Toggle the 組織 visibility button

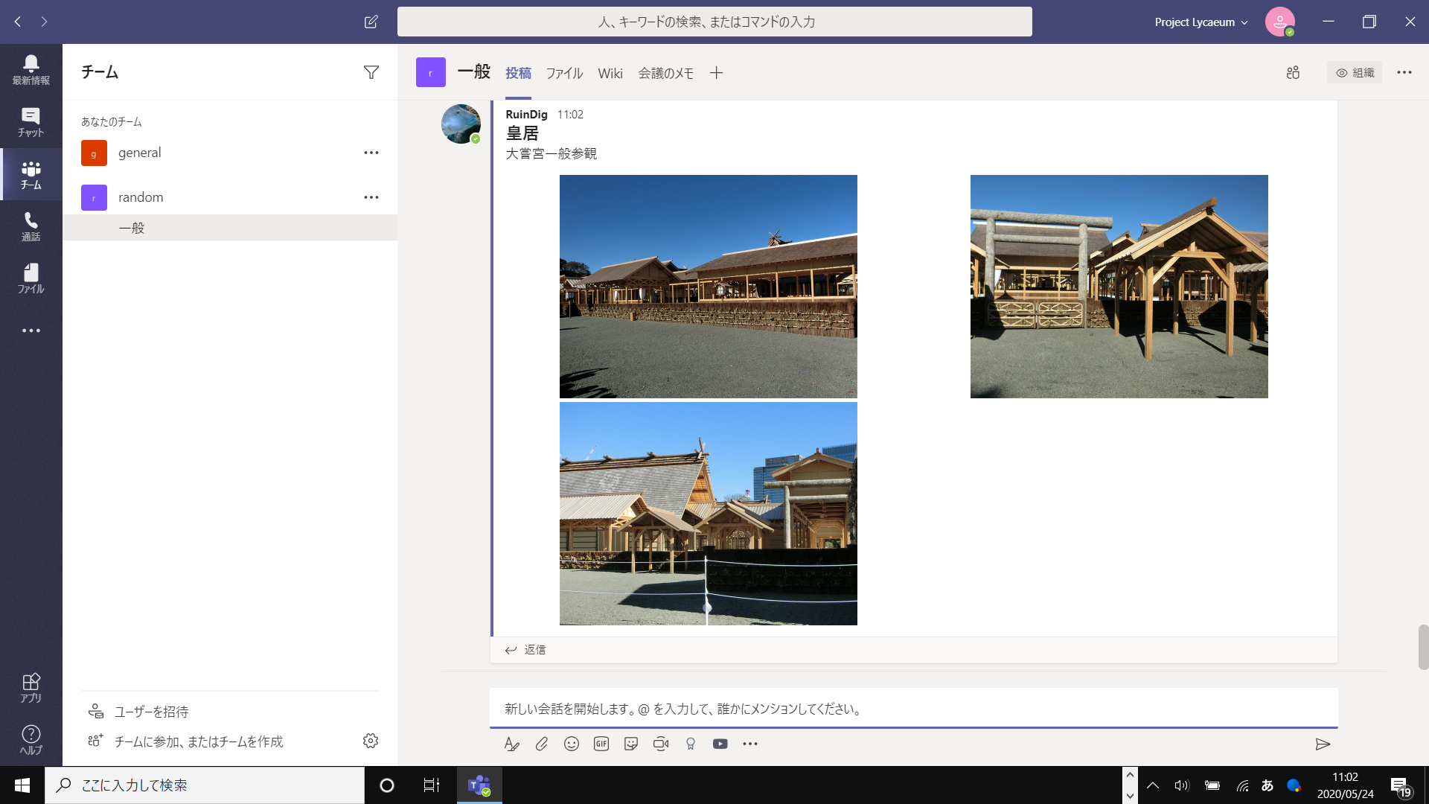[x=1355, y=72]
